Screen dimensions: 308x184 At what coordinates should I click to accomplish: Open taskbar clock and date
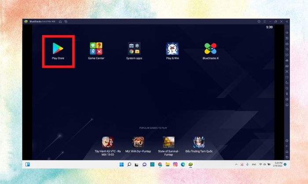(278, 164)
